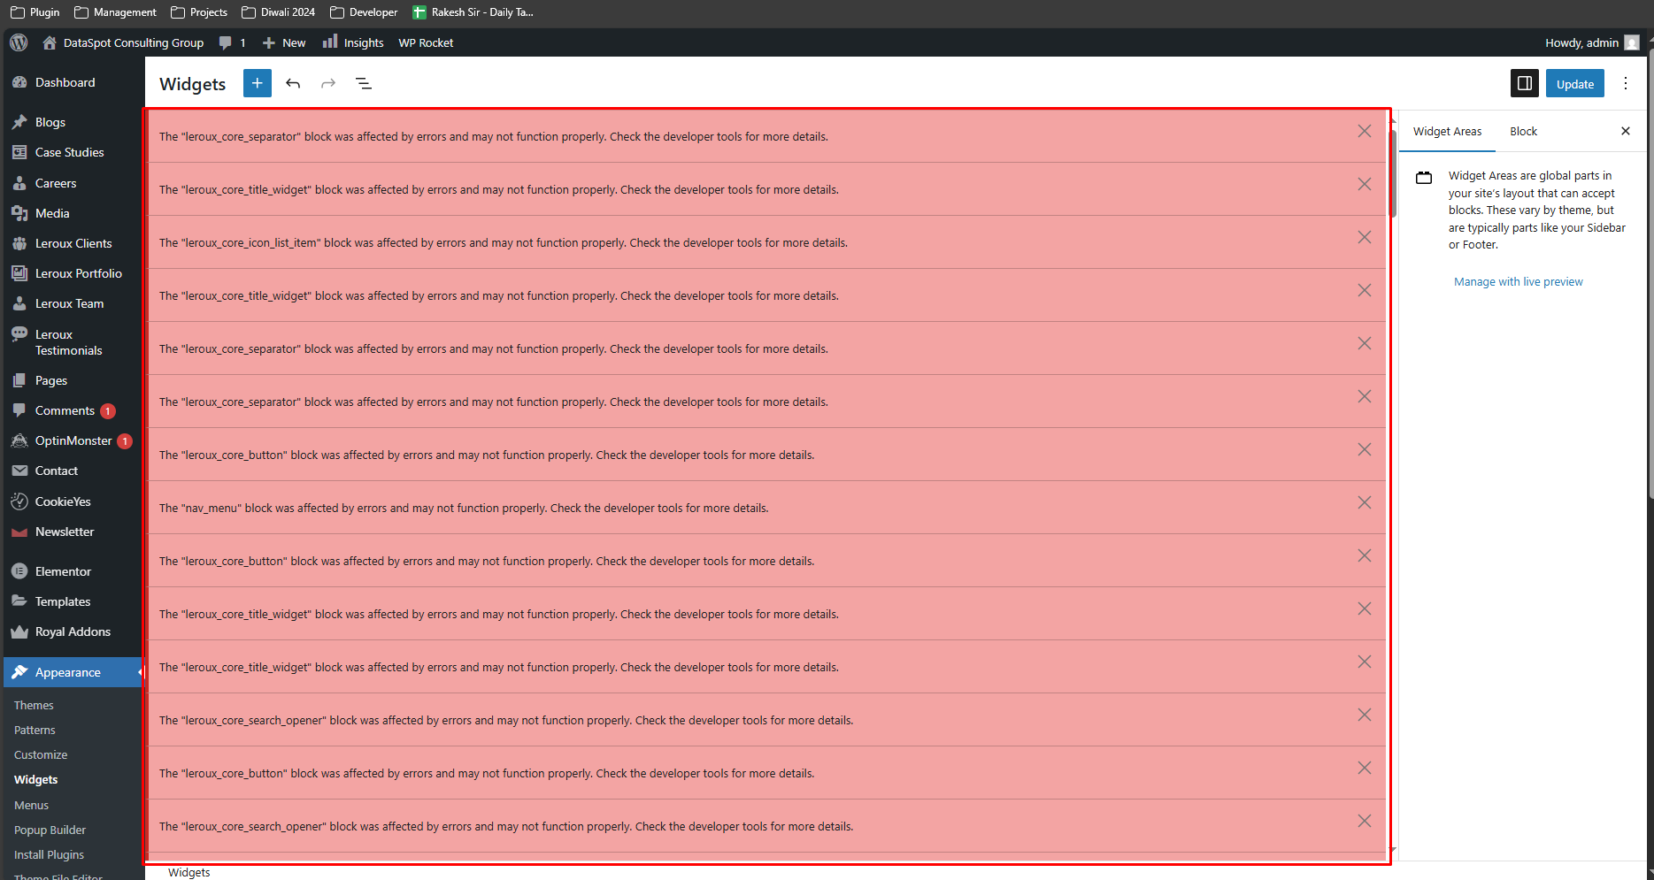
Task: Open the options three-dot menu
Action: (1626, 83)
